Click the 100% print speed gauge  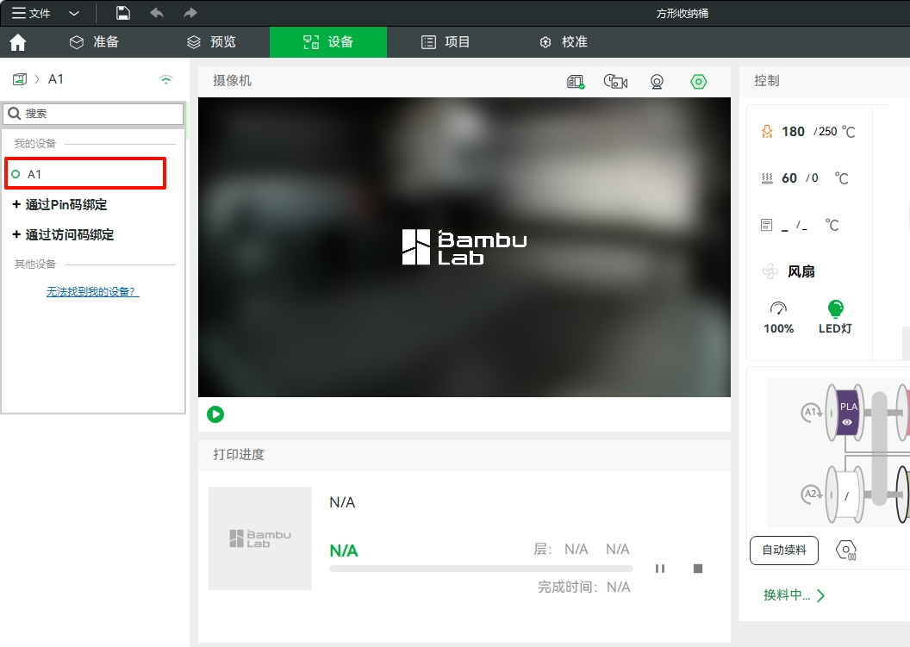point(778,317)
